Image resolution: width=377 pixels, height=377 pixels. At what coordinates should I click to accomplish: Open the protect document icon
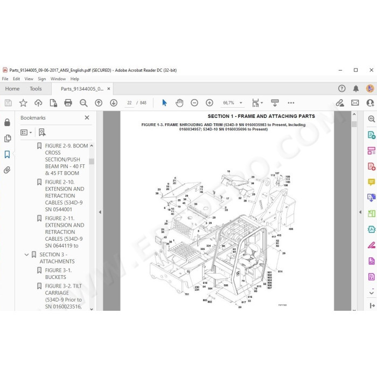pos(53,103)
